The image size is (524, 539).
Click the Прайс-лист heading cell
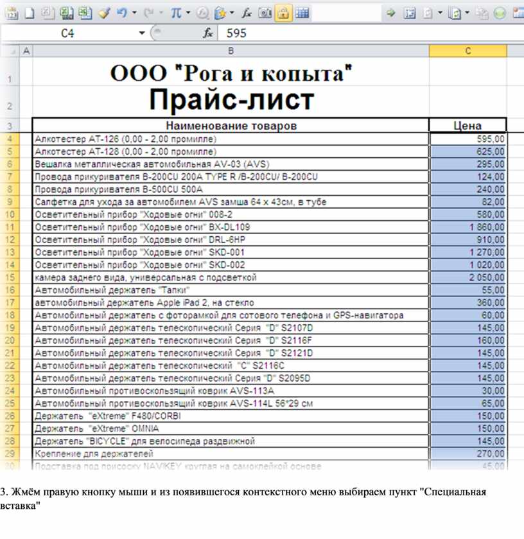(231, 100)
